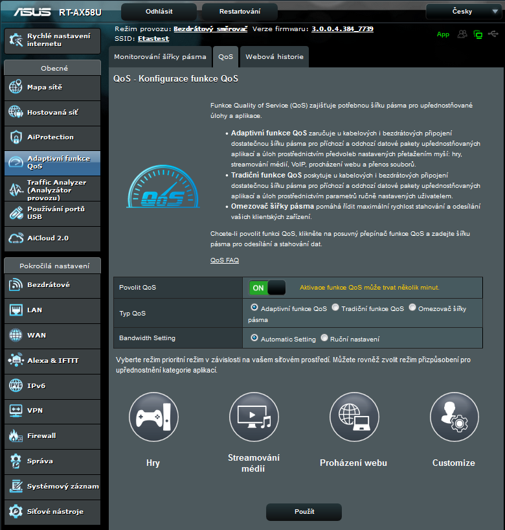Open the Firewall settings page
505x530 pixels.
pos(52,436)
